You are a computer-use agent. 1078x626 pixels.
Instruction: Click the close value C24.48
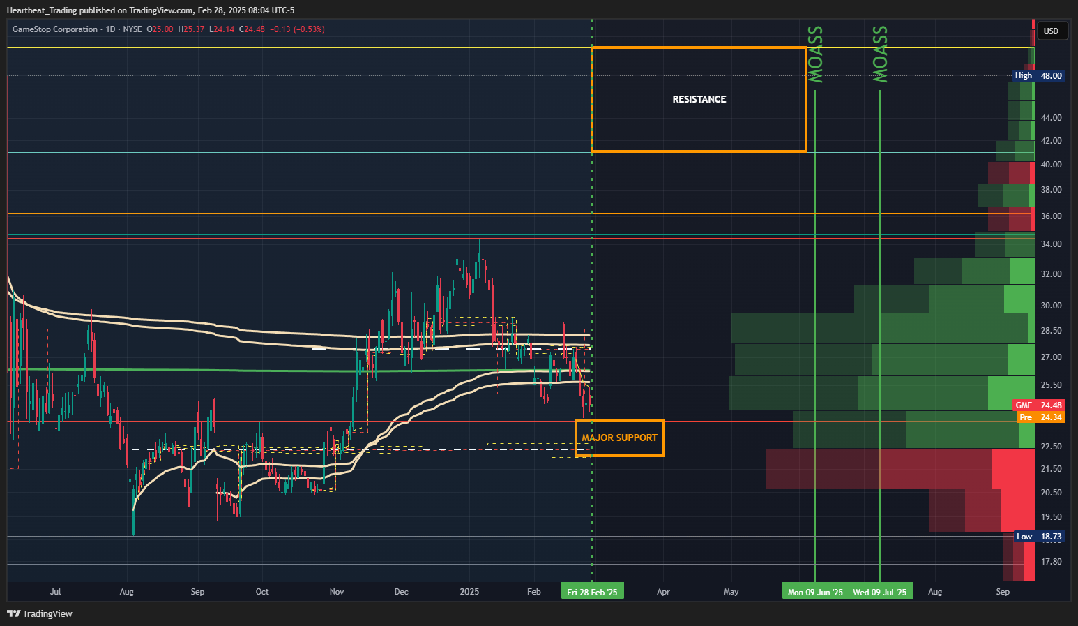[252, 29]
